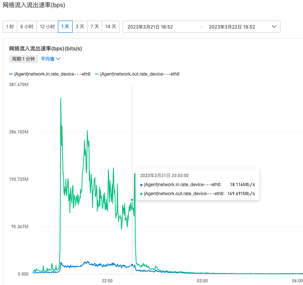
Task: Switch to the 6 小时 time range
Action: coord(27,27)
